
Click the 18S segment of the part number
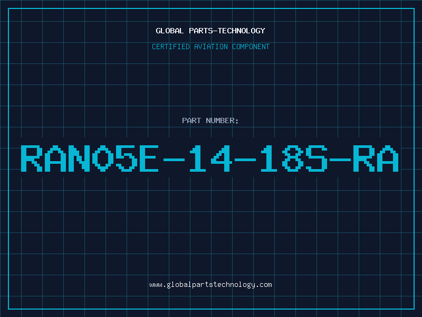[x=294, y=158]
